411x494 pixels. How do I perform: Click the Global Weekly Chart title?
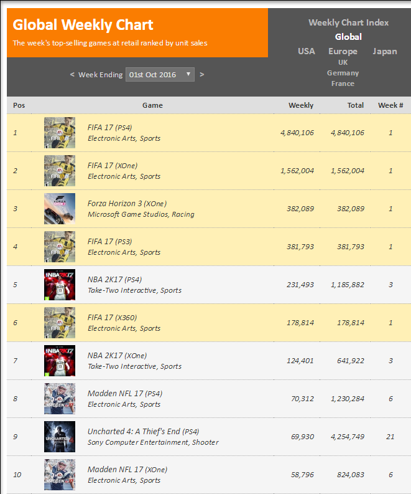(83, 24)
